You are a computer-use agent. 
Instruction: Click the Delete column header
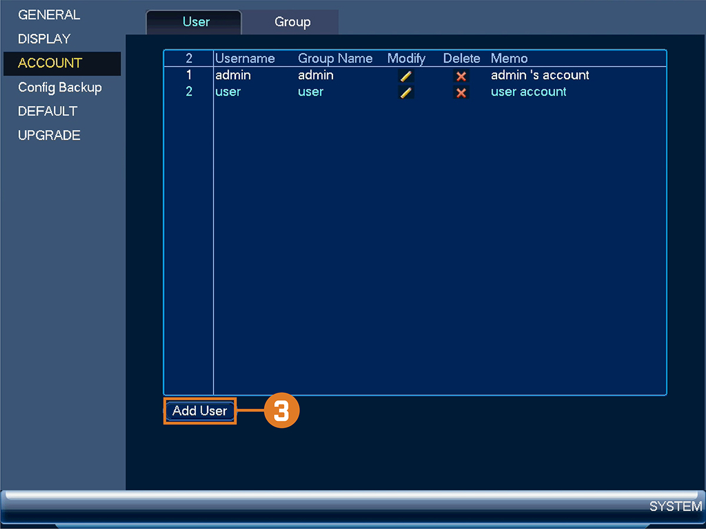tap(462, 59)
